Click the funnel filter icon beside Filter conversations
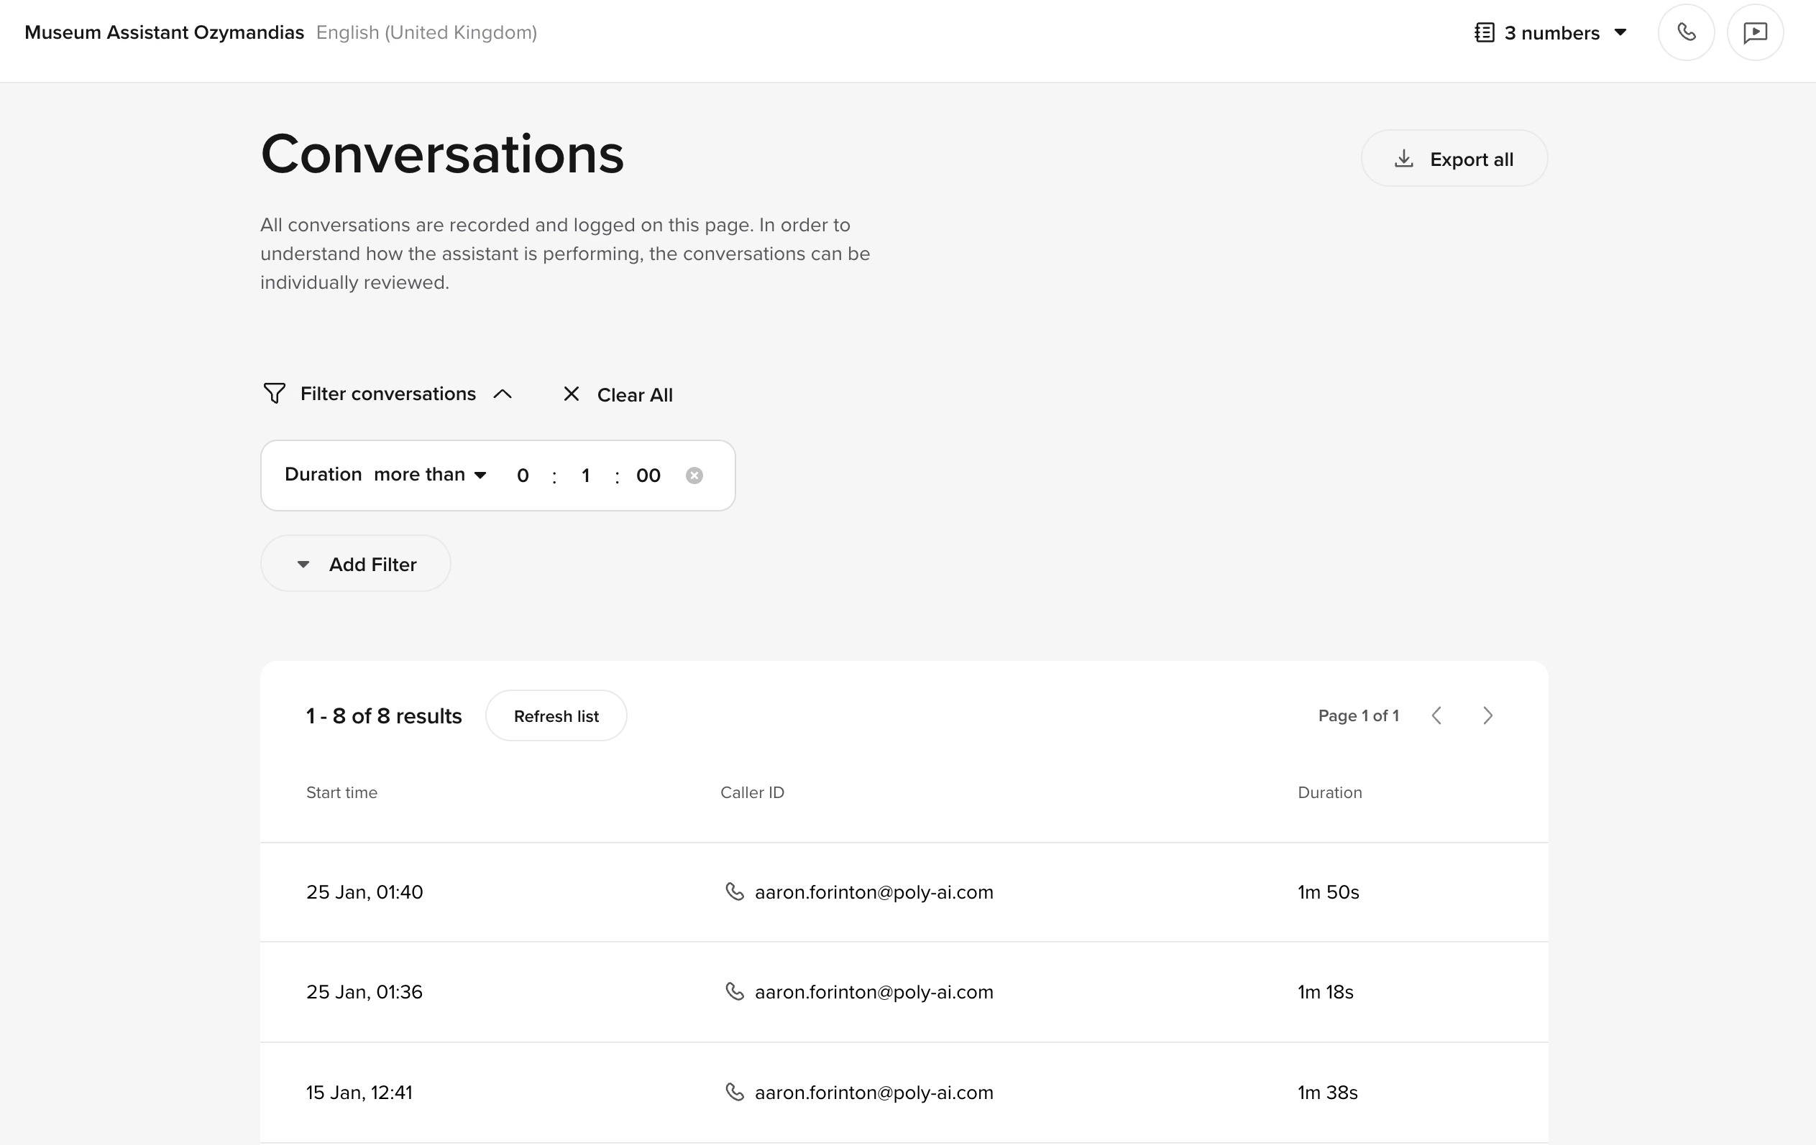The width and height of the screenshot is (1816, 1145). (275, 393)
